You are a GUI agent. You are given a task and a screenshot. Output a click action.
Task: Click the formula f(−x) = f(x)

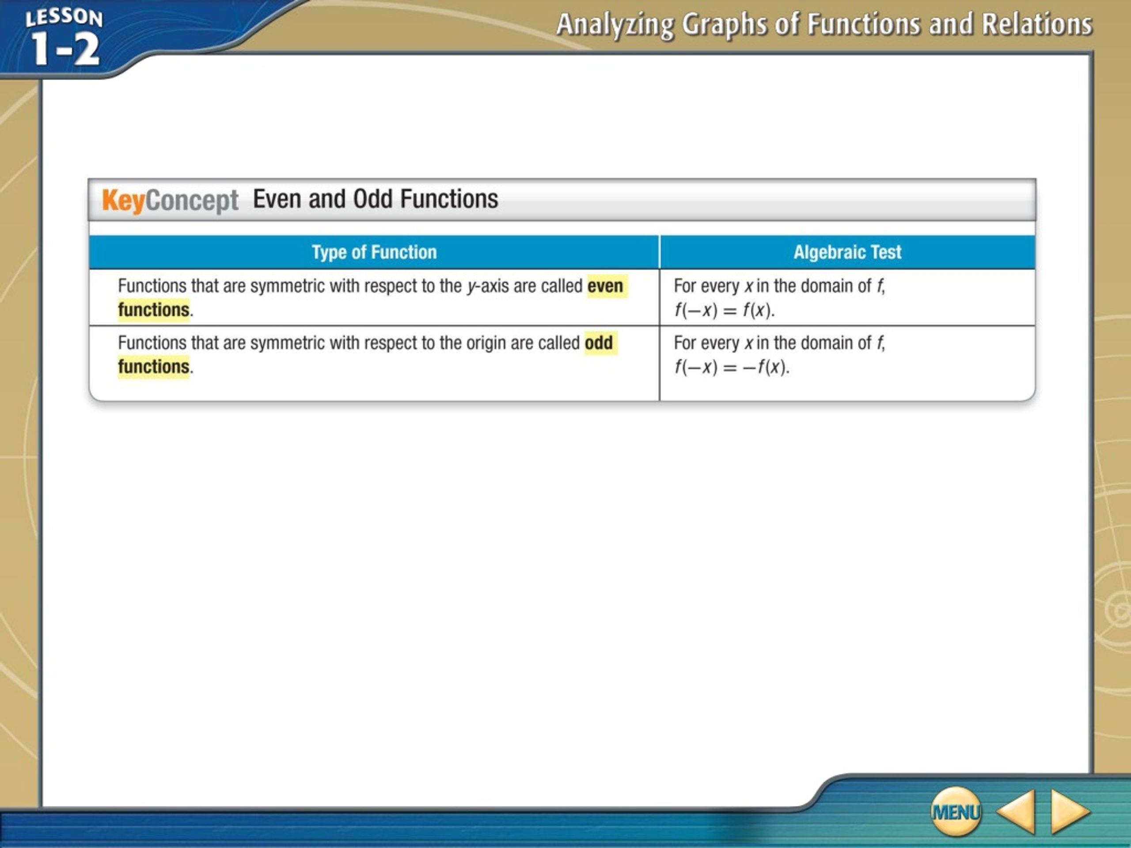(x=724, y=310)
